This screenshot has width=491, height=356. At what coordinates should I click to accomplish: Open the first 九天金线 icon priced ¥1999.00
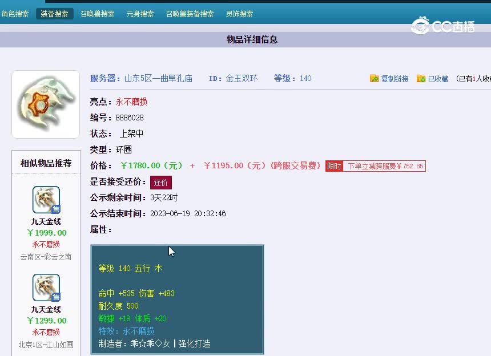[46, 200]
